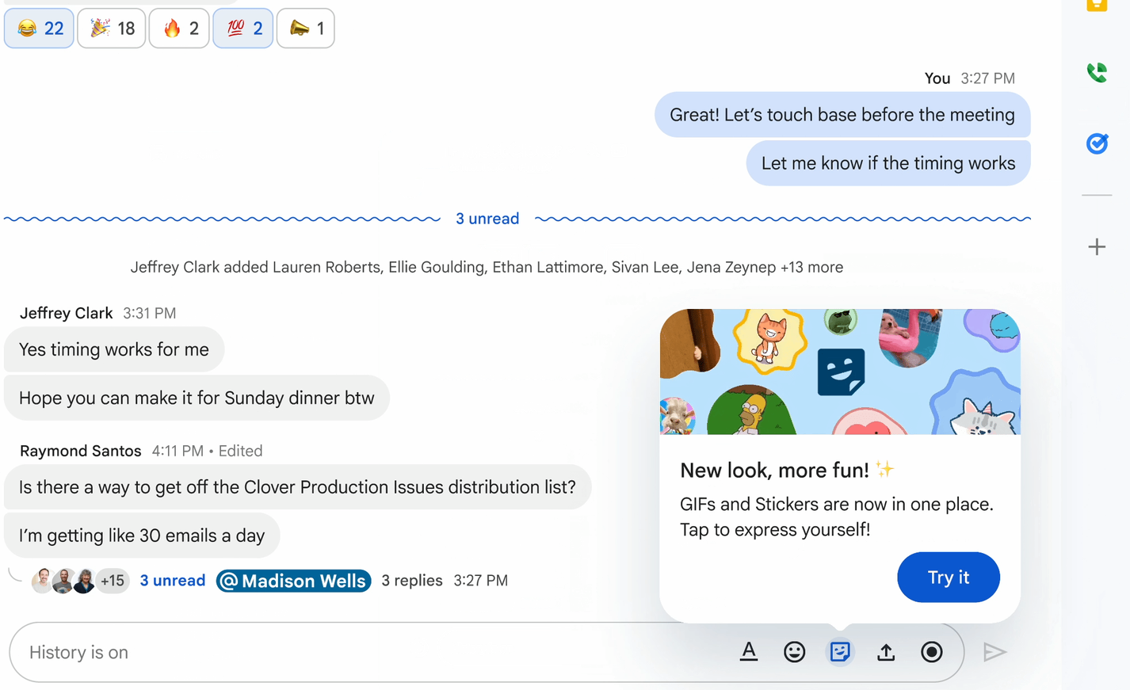The image size is (1130, 690).
Task: Click the Madison Wells mention chip
Action: 293,581
